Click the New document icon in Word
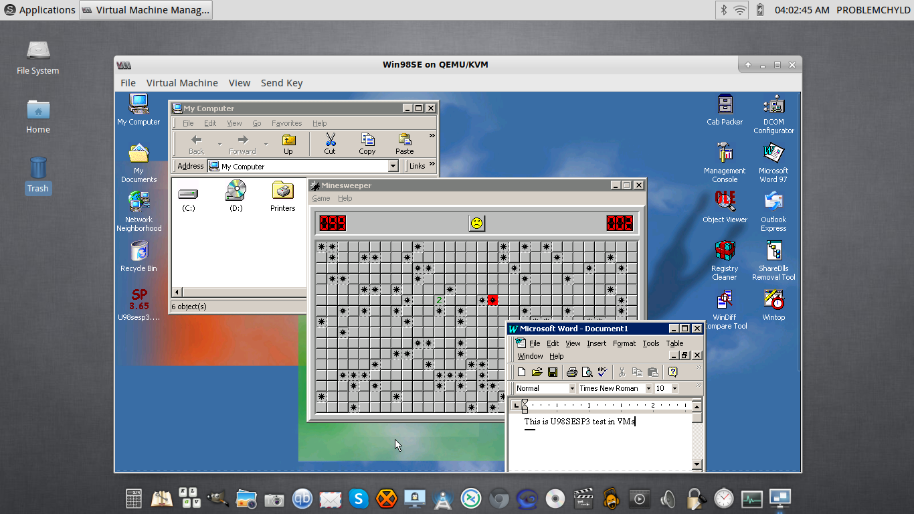The image size is (914, 514). pos(521,372)
